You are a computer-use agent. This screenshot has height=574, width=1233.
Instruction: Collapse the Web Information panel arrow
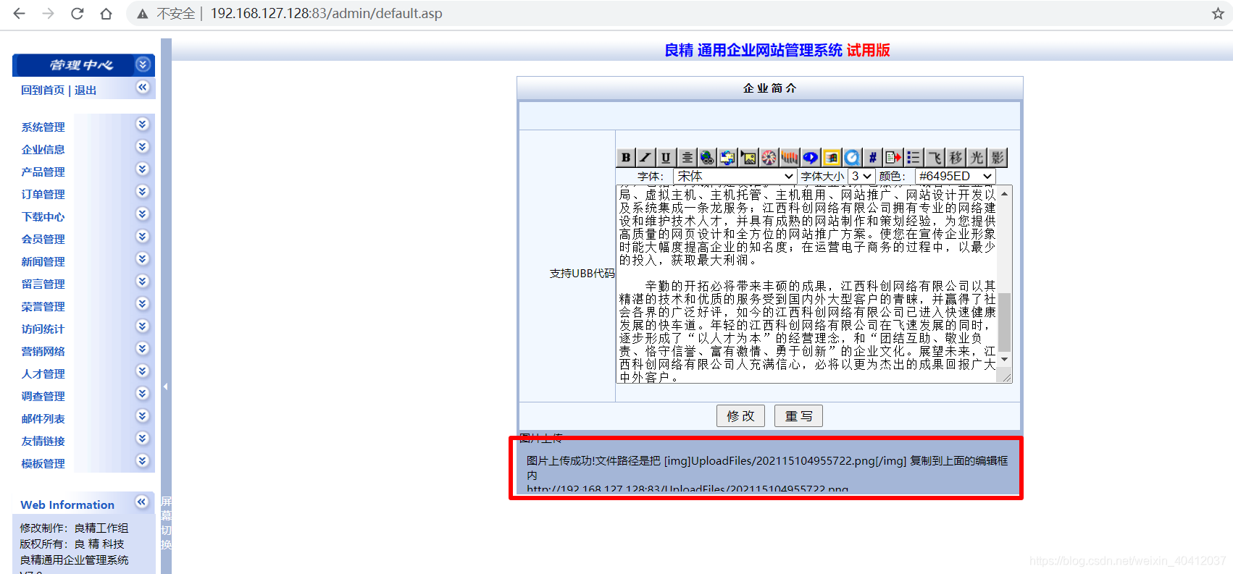pyautogui.click(x=142, y=502)
